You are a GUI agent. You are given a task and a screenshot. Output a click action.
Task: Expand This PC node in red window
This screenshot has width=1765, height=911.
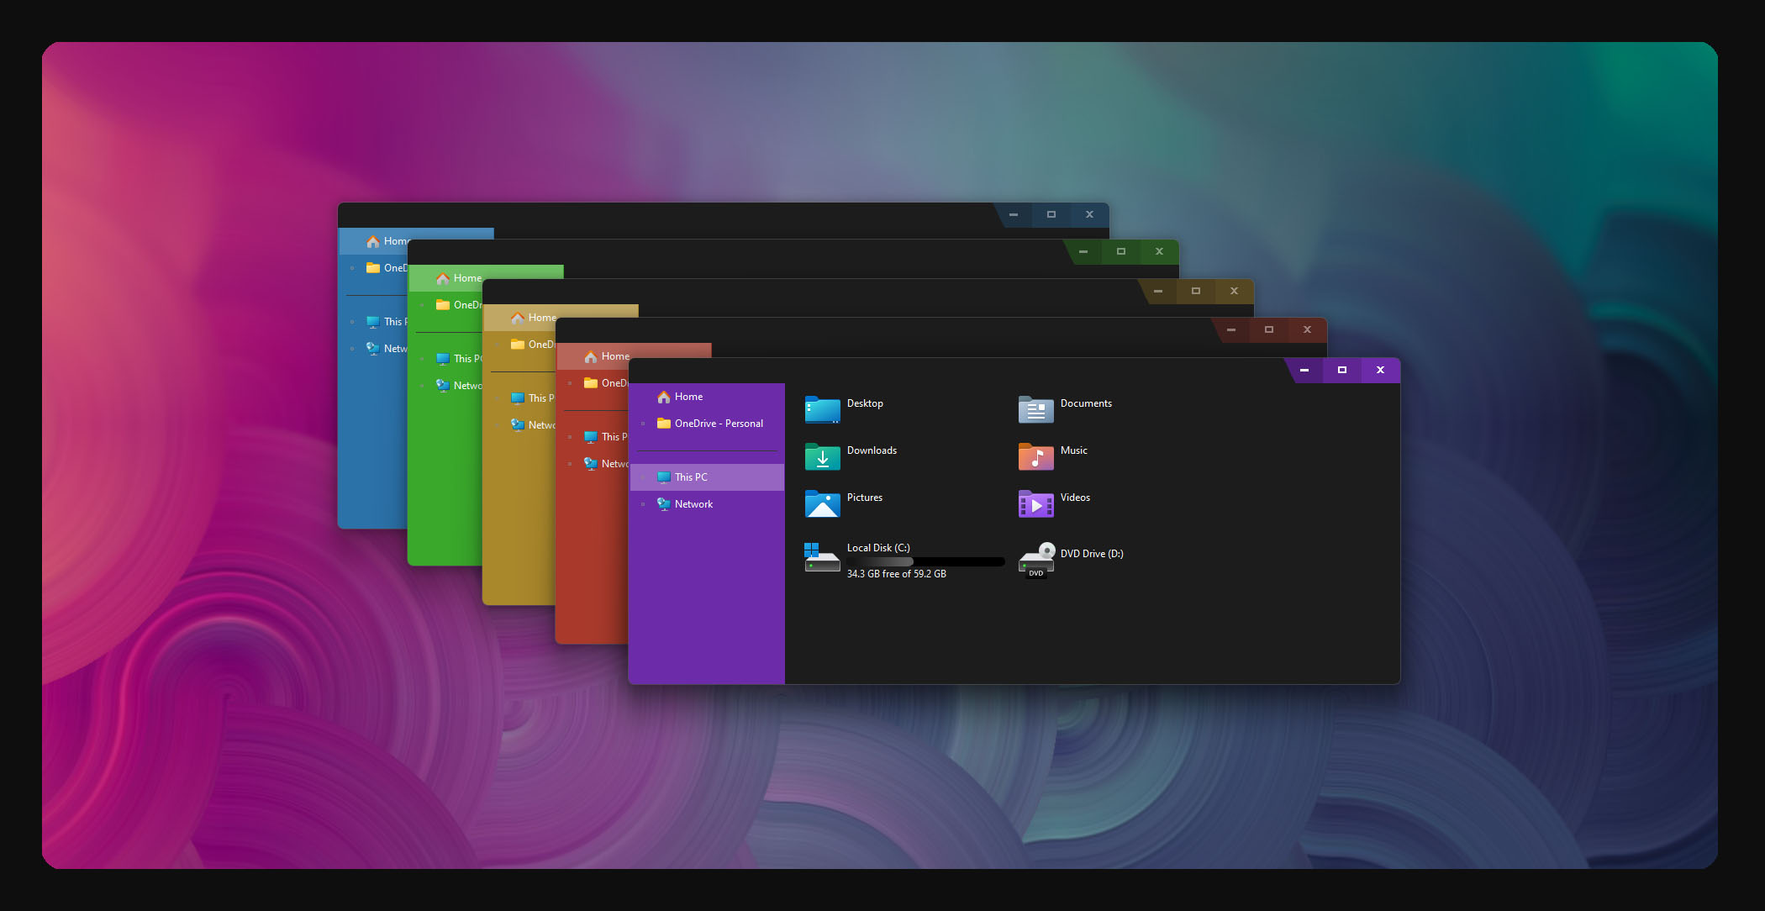pos(570,437)
